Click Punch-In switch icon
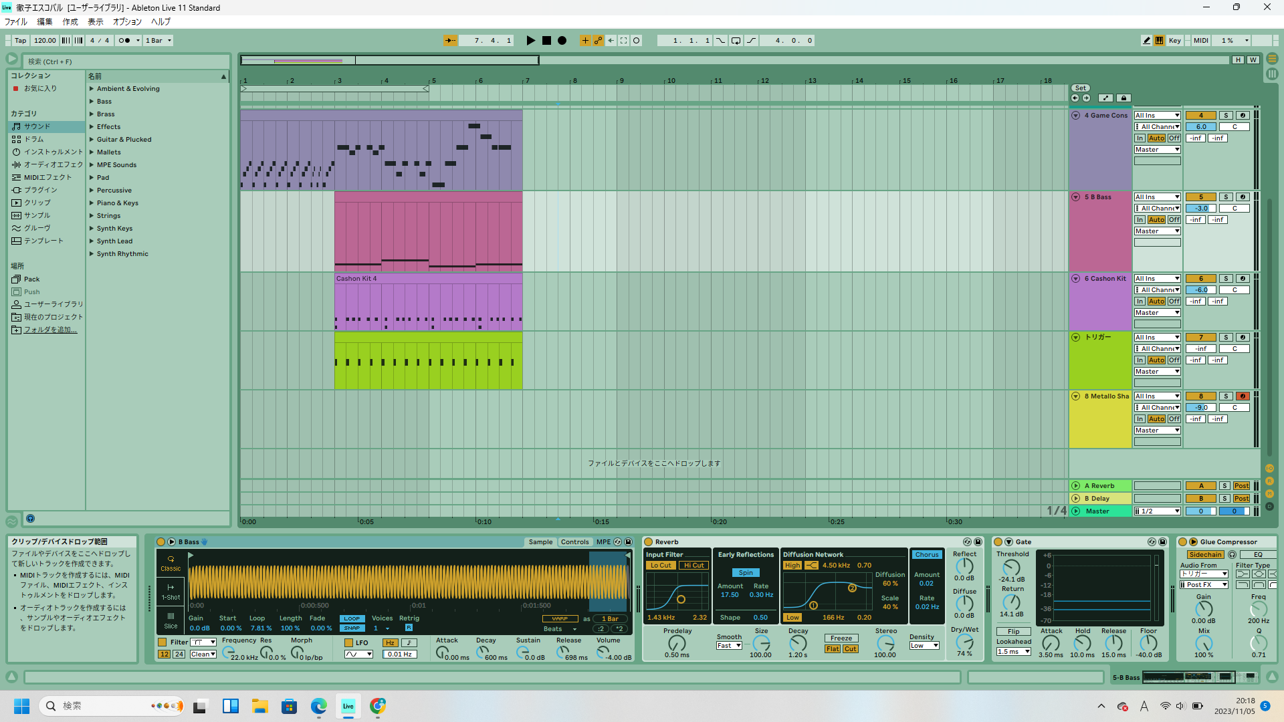The height and width of the screenshot is (722, 1284). [720, 41]
